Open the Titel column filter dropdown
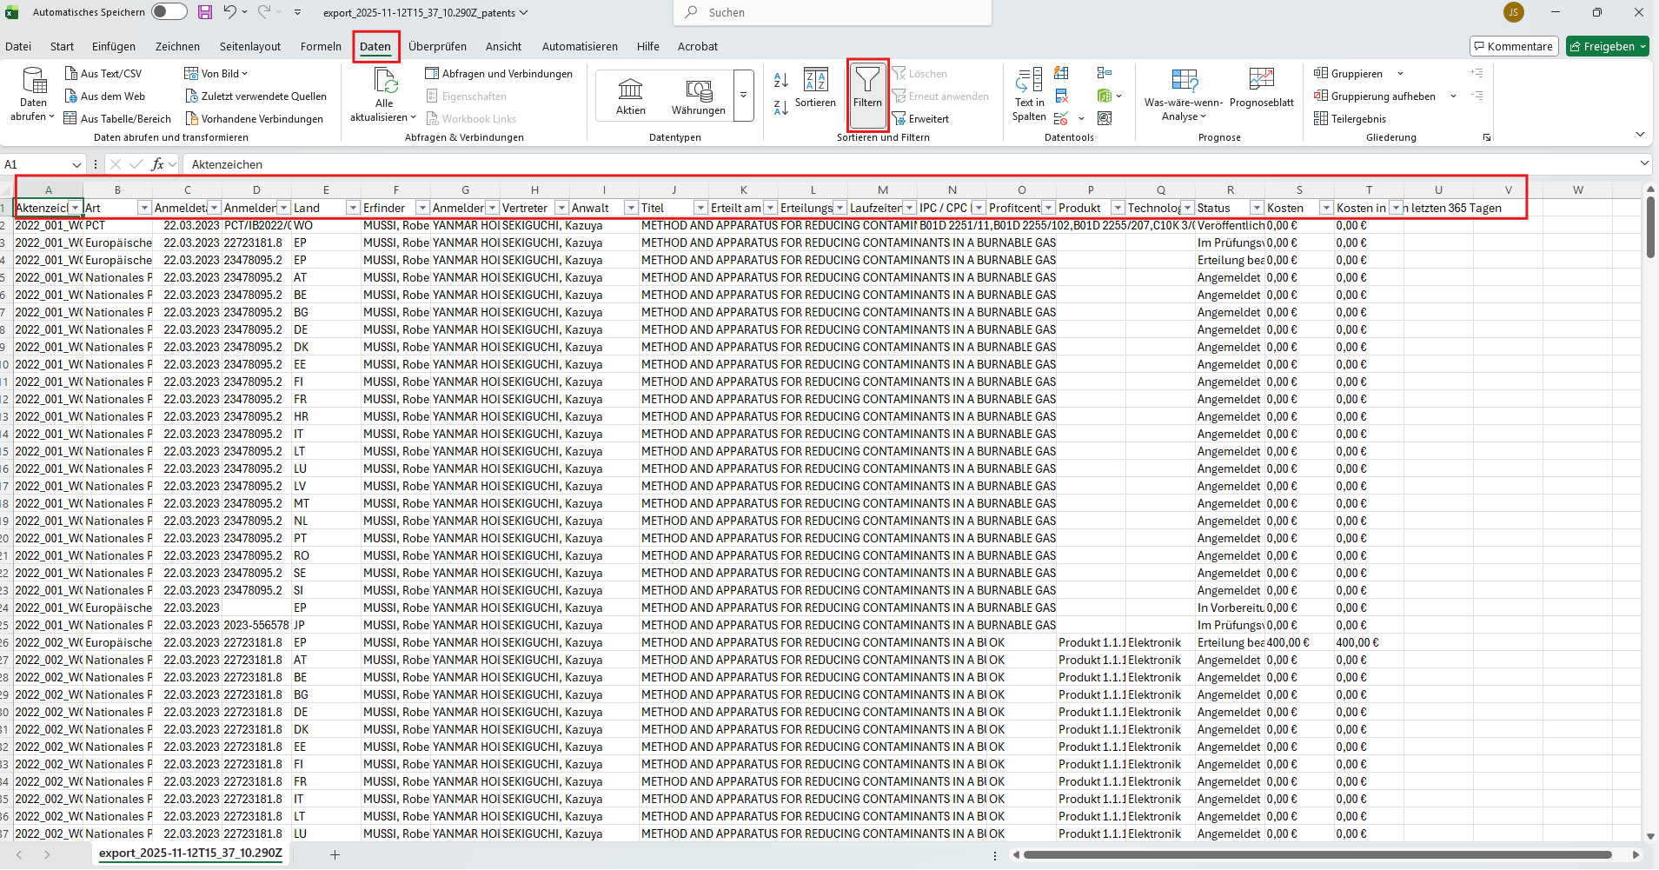This screenshot has height=870, width=1659. [700, 208]
